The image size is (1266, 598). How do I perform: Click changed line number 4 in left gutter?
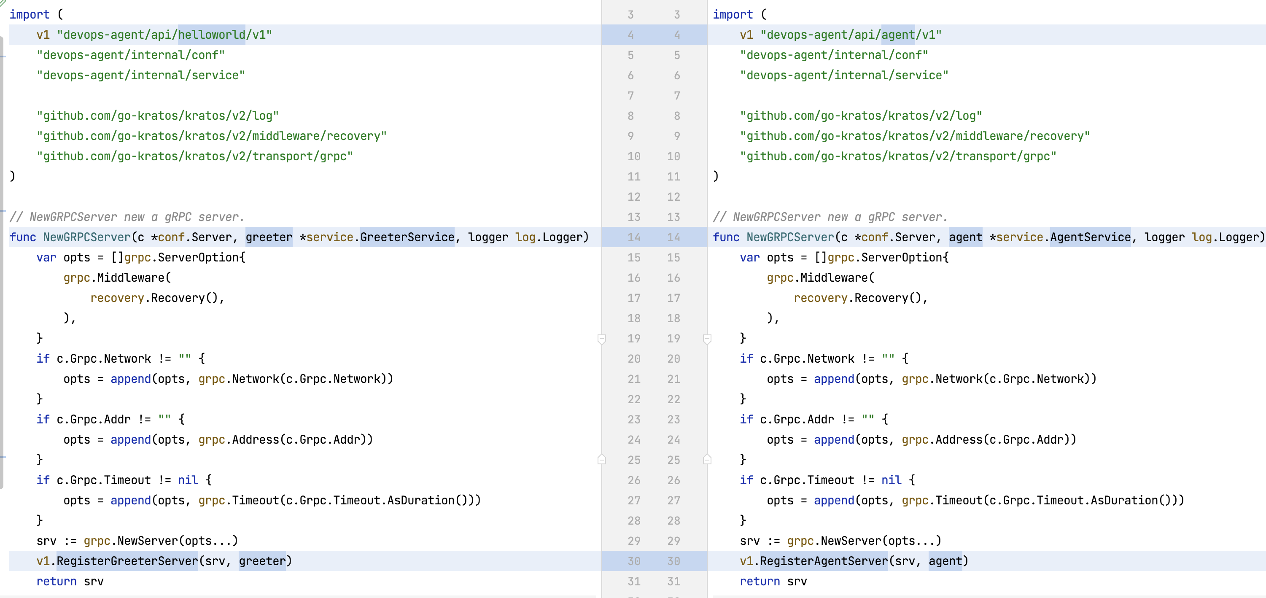tap(630, 35)
